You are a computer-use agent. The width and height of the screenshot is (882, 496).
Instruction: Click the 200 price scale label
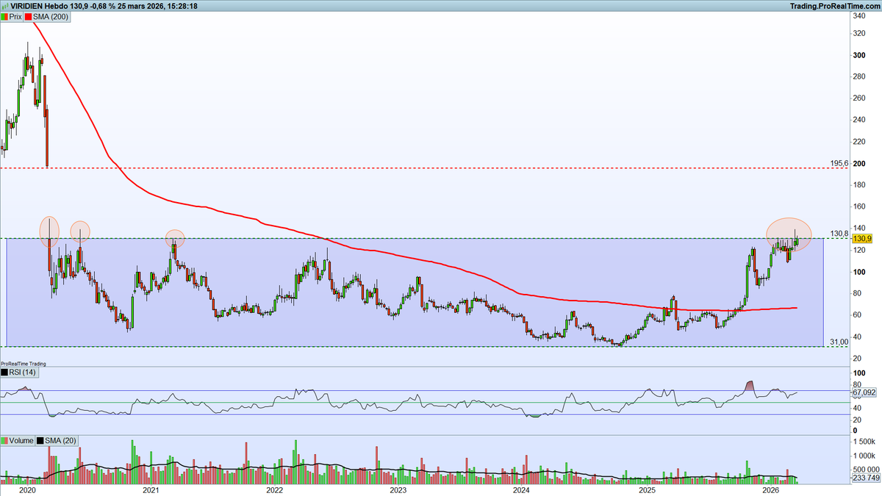pos(858,163)
